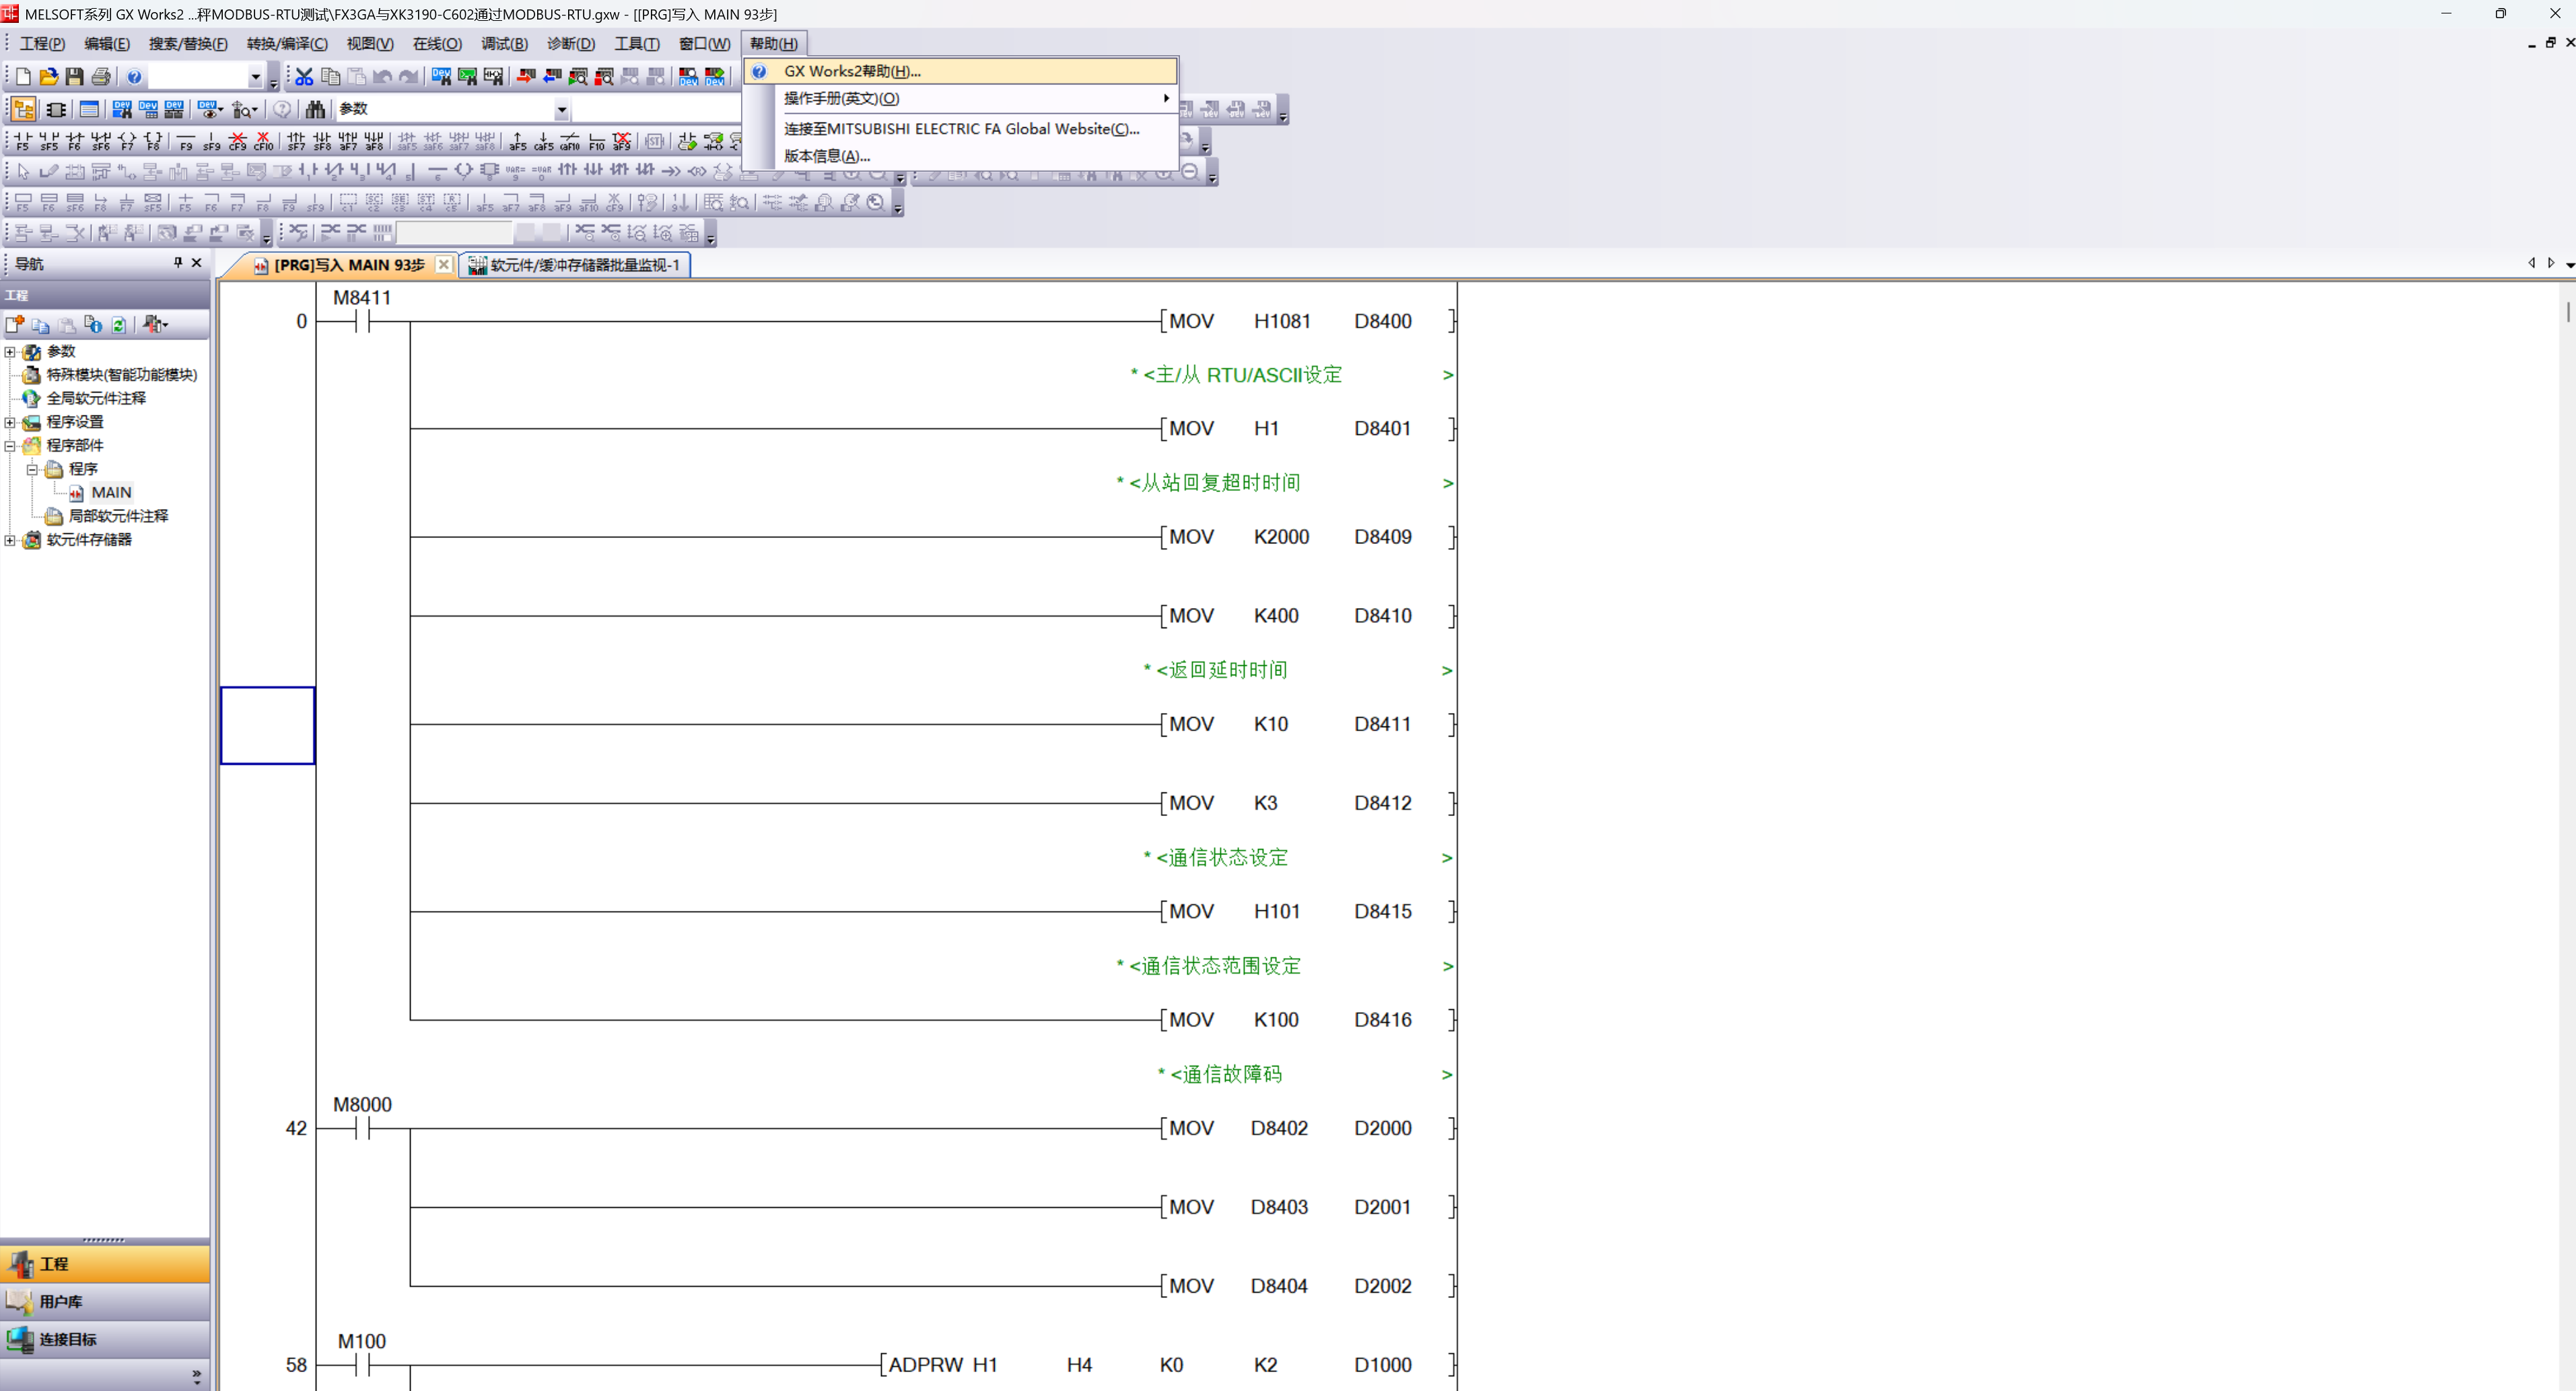Click the Save project toolbar icon
Image resolution: width=2576 pixels, height=1391 pixels.
tap(74, 77)
